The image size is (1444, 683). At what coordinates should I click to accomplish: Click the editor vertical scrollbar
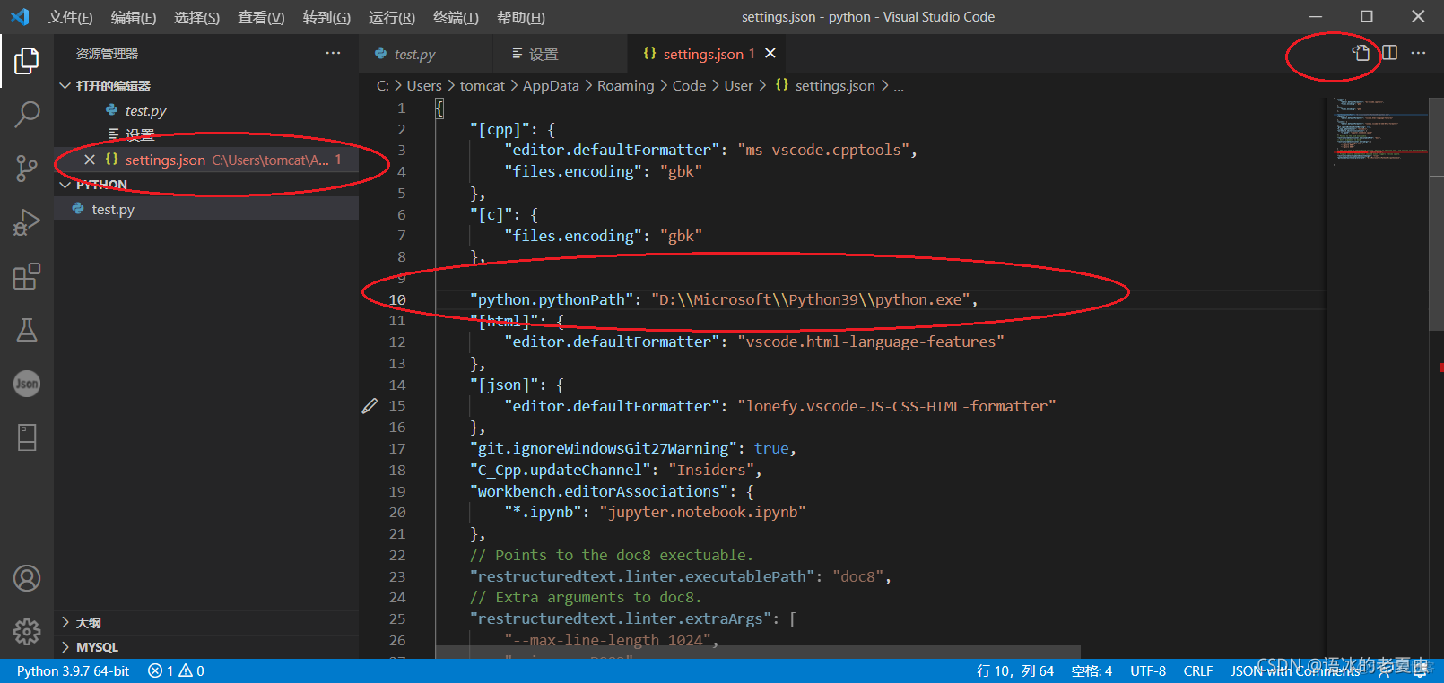(x=1437, y=215)
